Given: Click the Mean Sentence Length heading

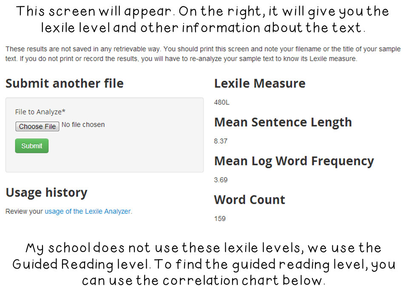Looking at the screenshot, I should 283,122.
